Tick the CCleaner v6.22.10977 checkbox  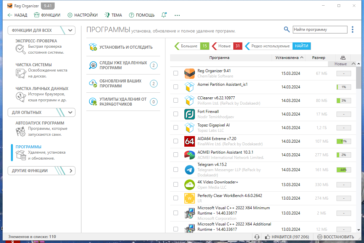pyautogui.click(x=176, y=100)
